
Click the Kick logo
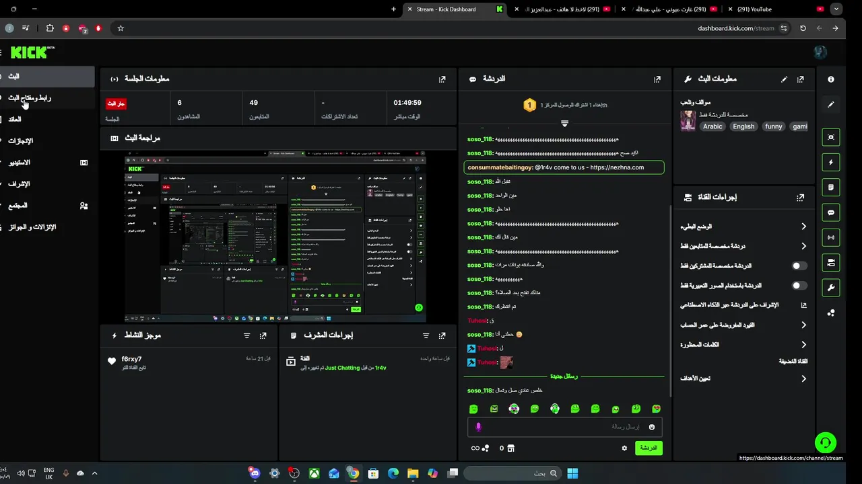click(29, 52)
